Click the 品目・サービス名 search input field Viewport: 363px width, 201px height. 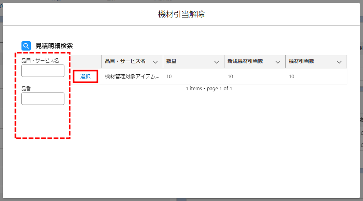pos(43,71)
